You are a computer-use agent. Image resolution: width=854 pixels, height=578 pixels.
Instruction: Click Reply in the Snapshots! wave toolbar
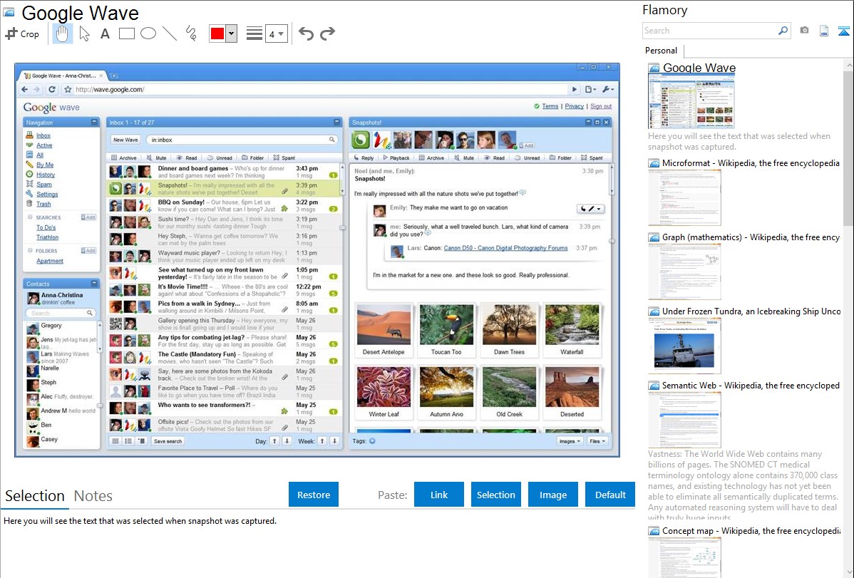[x=364, y=158]
